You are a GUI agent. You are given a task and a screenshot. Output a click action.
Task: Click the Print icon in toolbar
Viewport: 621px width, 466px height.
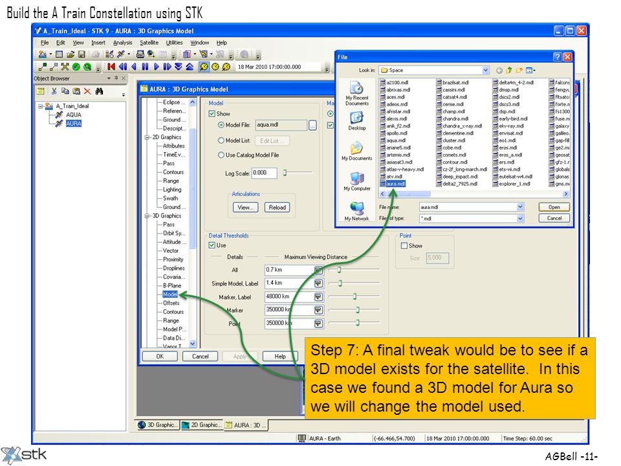click(140, 54)
